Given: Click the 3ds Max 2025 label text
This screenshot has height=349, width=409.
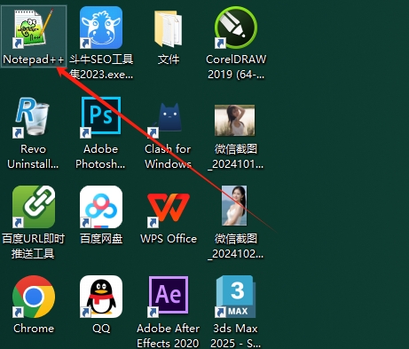Looking at the screenshot, I should pyautogui.click(x=236, y=336).
